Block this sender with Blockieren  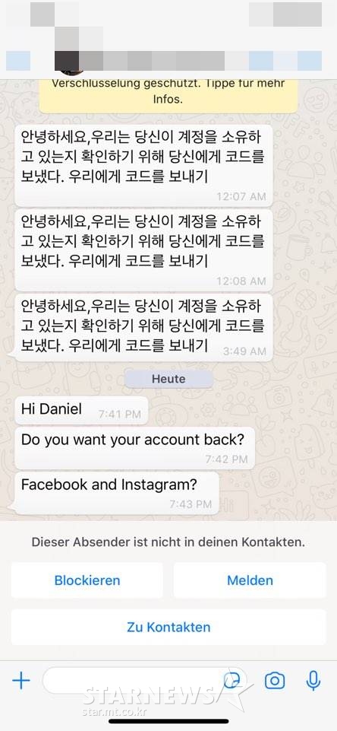tap(87, 580)
